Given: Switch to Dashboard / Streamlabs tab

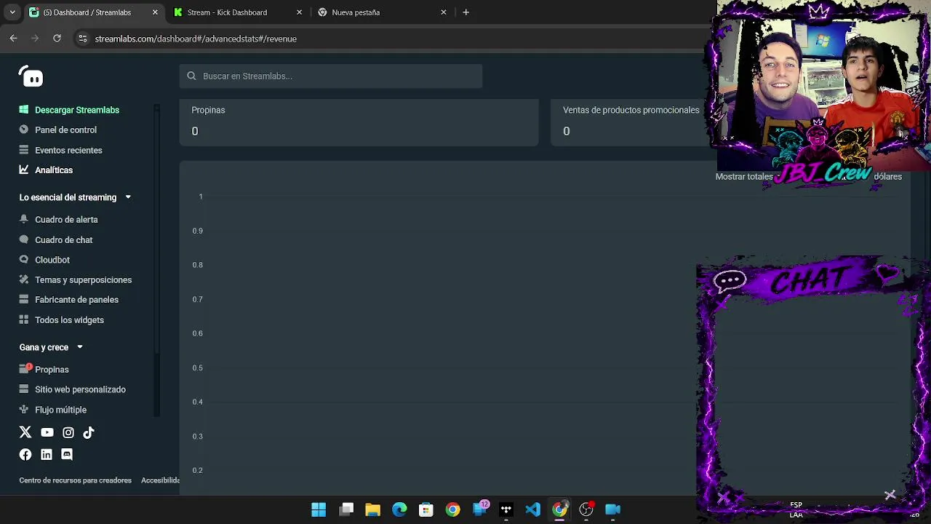Looking at the screenshot, I should click(x=94, y=12).
